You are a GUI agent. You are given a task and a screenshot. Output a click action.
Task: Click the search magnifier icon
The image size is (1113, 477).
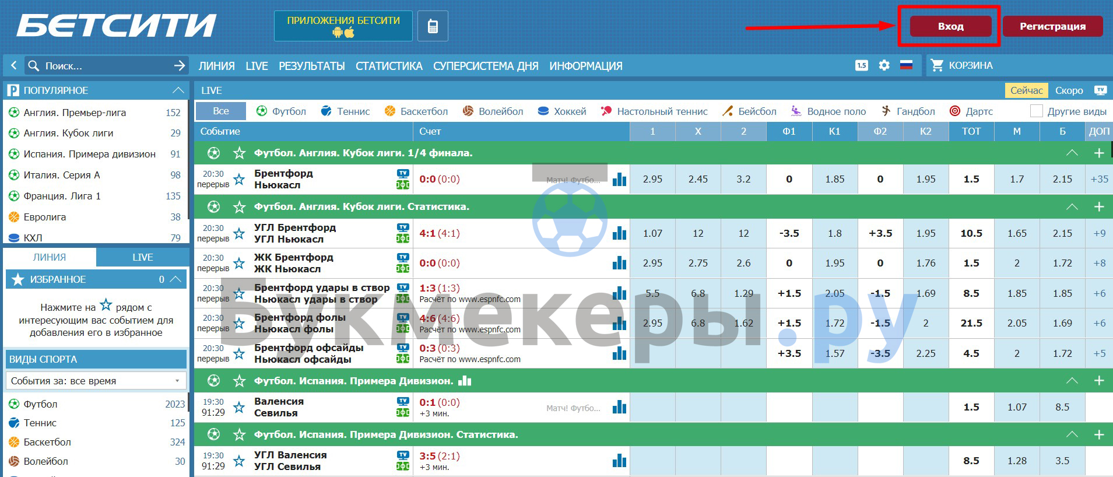tap(34, 66)
